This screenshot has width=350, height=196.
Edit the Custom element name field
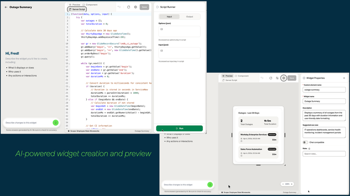tap(324, 90)
